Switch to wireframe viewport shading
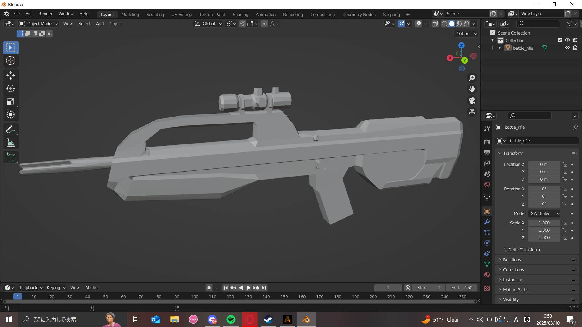This screenshot has width=582, height=327. pos(444,24)
